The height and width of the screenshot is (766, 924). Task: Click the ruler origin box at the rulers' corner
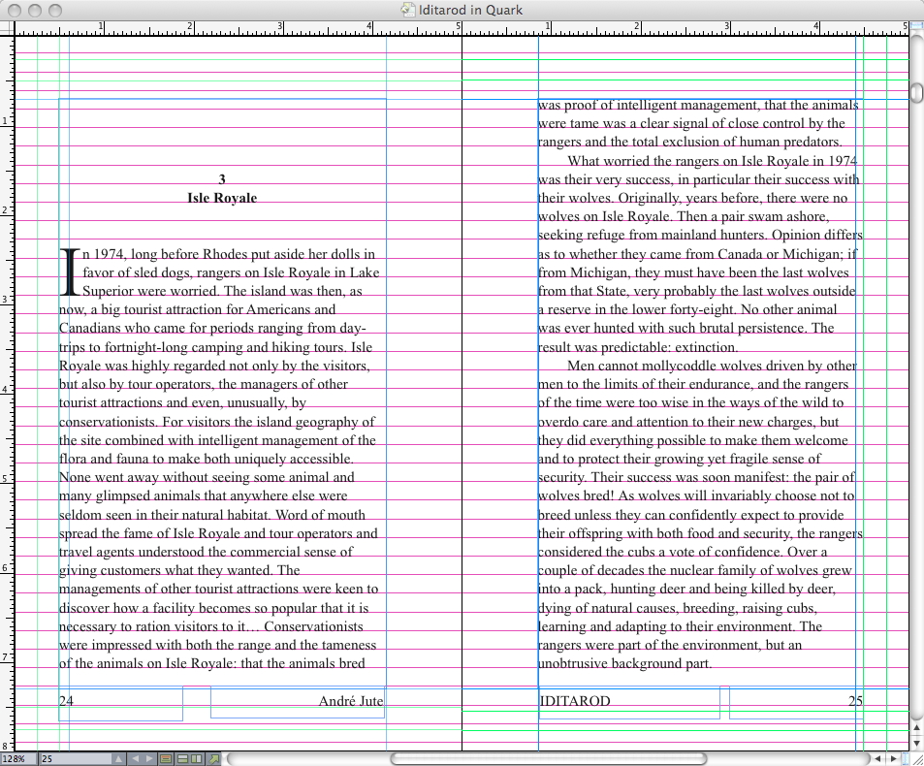7,28
